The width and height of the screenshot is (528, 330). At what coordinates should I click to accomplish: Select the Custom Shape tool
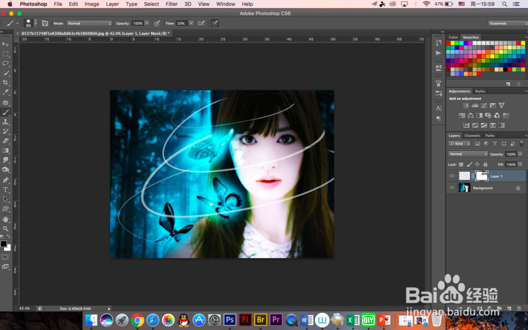5,209
